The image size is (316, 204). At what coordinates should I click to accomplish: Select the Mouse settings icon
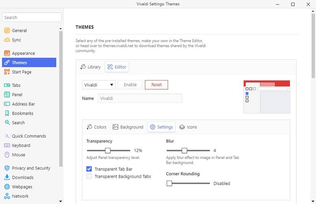click(x=7, y=155)
